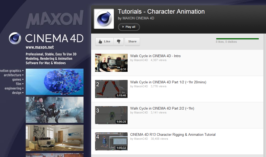The height and width of the screenshot is (157, 266).
Task: Click MaxonC4D uploader under Part 2/2 video
Action: (141, 113)
